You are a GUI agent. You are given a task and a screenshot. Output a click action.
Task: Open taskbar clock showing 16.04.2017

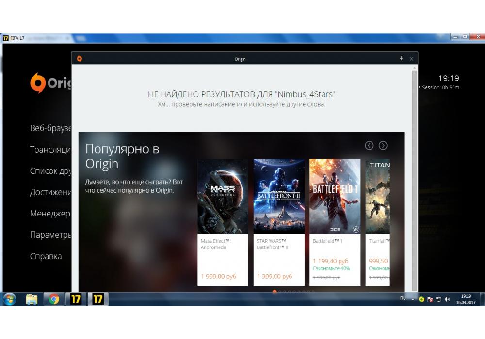tap(466, 299)
